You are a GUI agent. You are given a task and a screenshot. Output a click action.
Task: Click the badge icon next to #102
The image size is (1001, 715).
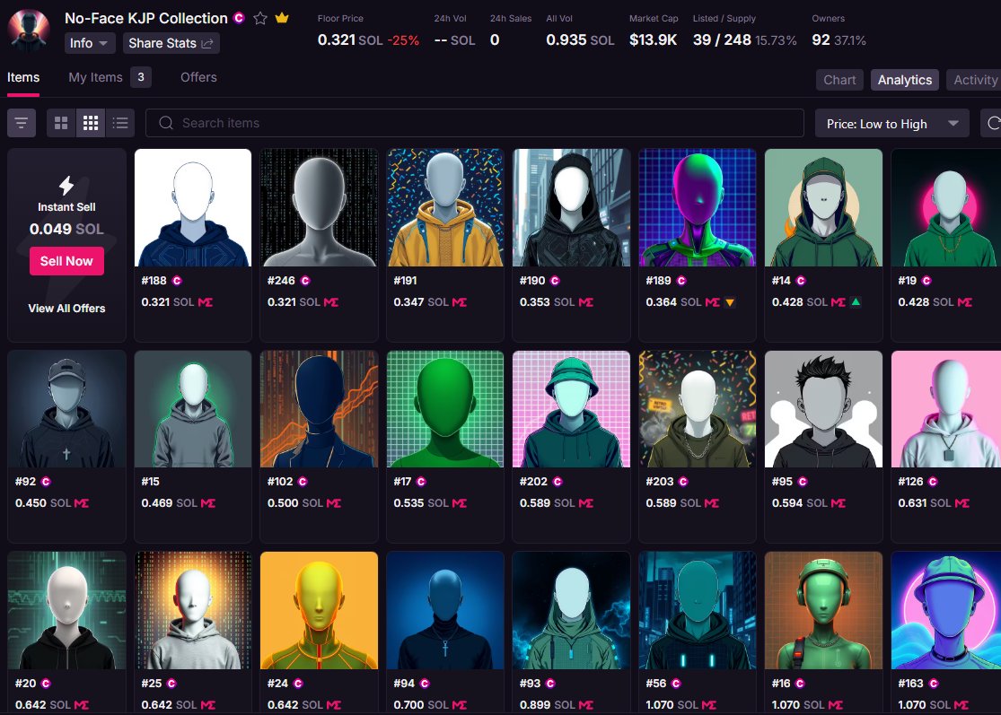(303, 482)
